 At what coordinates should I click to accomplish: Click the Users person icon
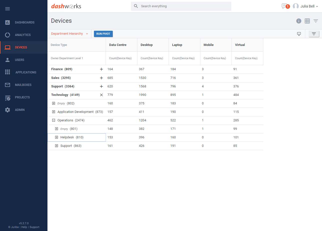[x=7, y=60]
